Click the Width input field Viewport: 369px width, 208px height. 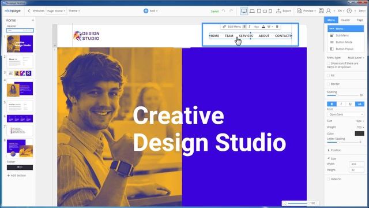pos(356,164)
